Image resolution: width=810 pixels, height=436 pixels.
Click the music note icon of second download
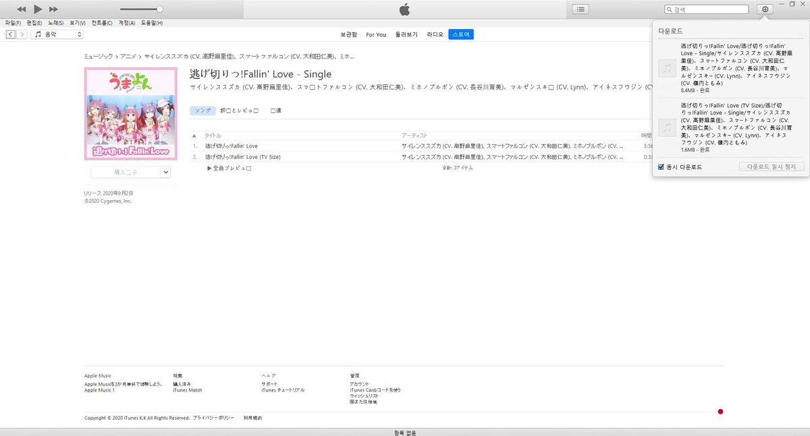pyautogui.click(x=667, y=127)
